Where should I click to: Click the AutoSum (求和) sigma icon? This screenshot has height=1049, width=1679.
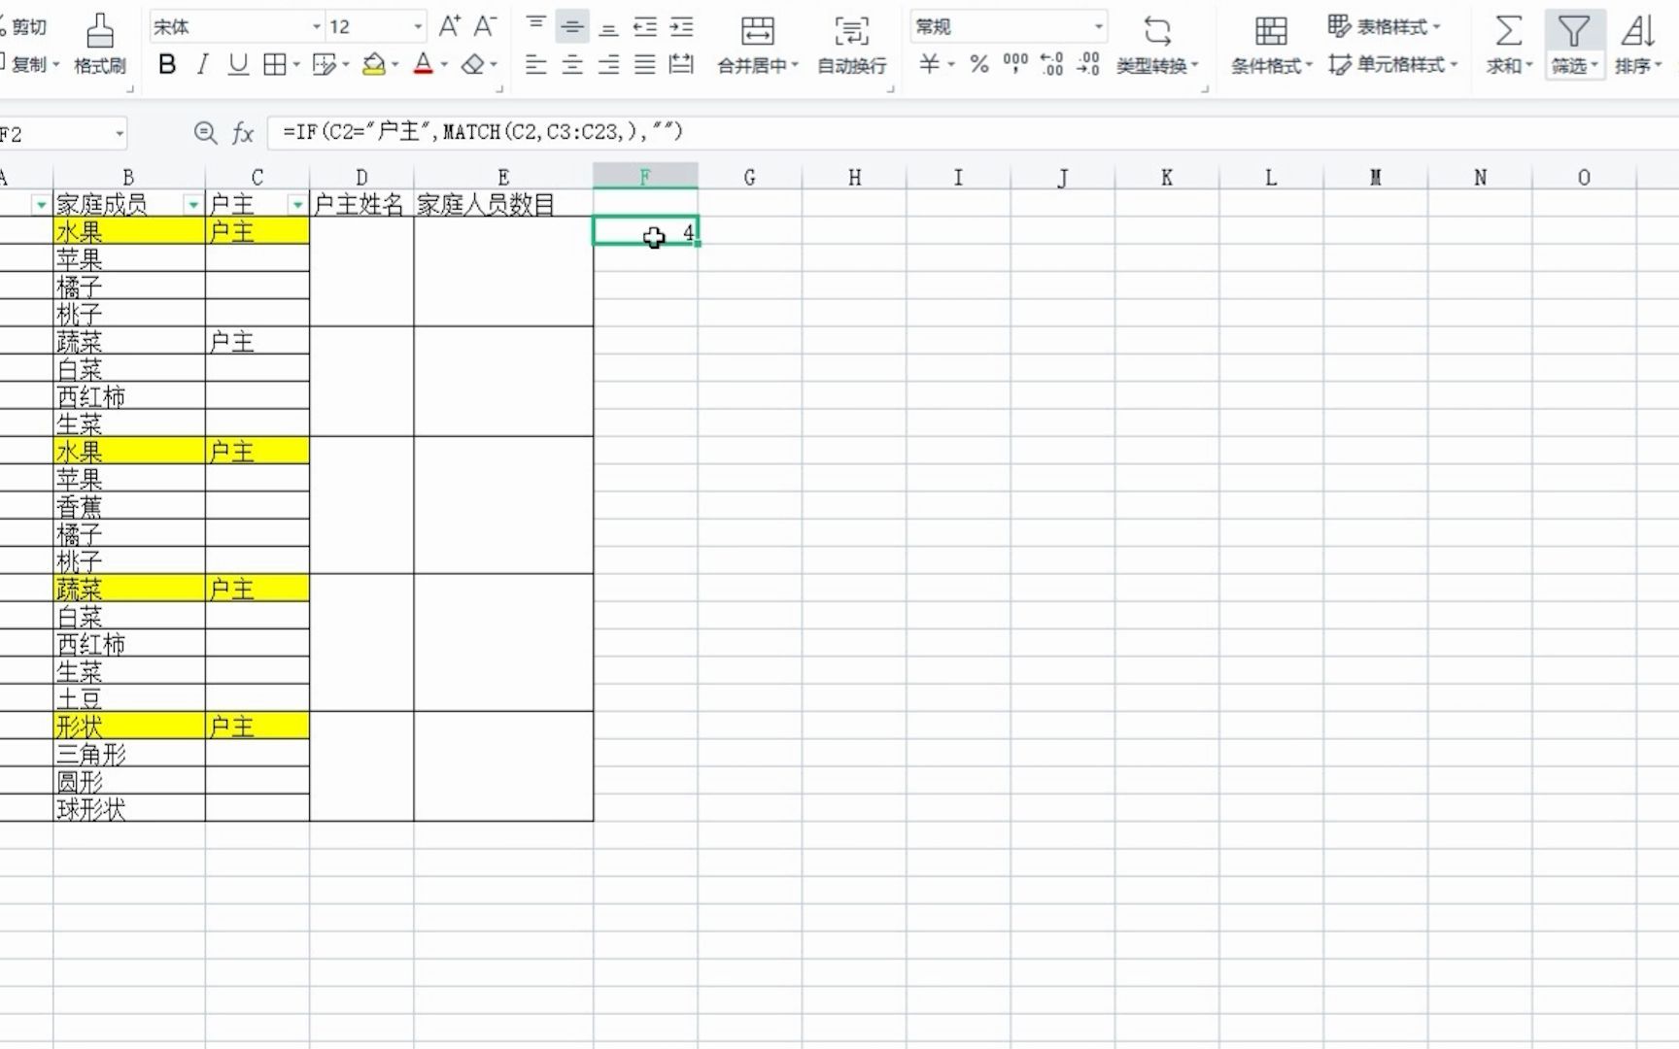[1508, 31]
